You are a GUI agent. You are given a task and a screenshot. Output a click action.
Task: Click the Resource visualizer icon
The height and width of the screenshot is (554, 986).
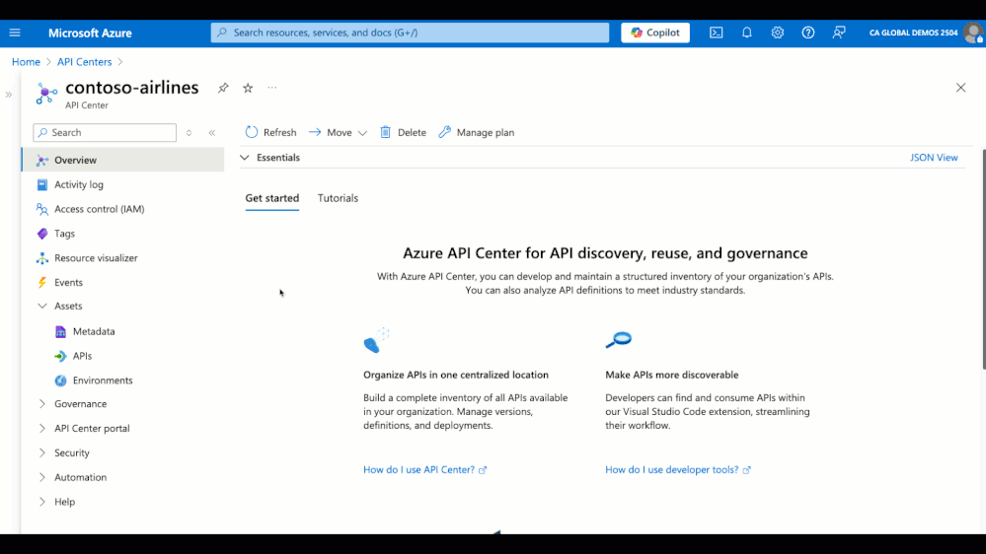(x=42, y=258)
